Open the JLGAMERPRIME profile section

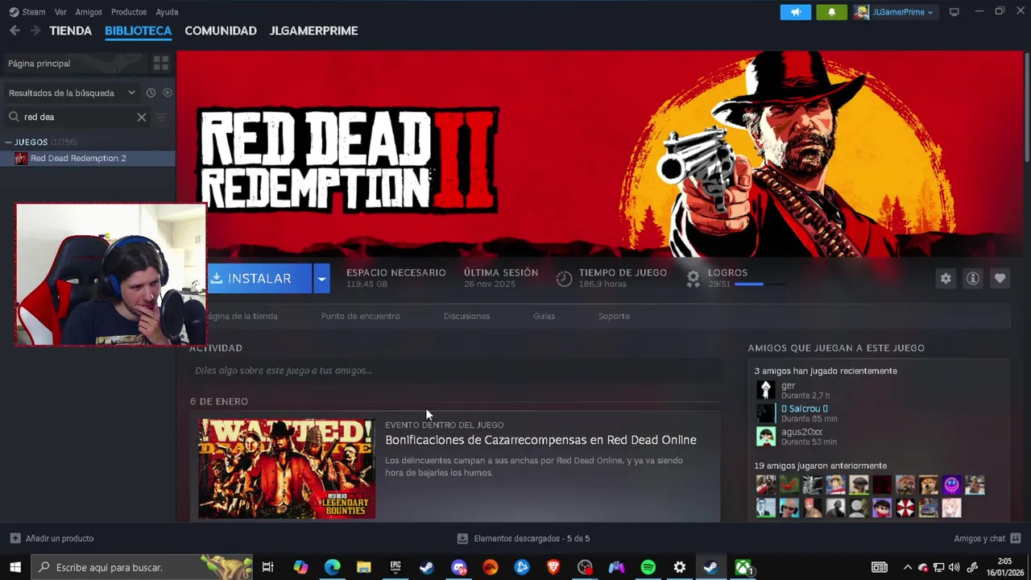[x=314, y=31]
